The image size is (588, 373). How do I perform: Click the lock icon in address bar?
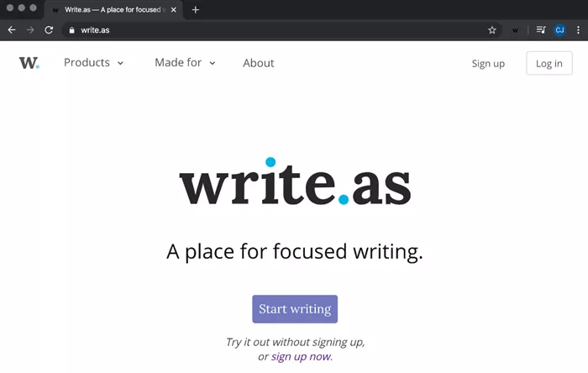(71, 30)
